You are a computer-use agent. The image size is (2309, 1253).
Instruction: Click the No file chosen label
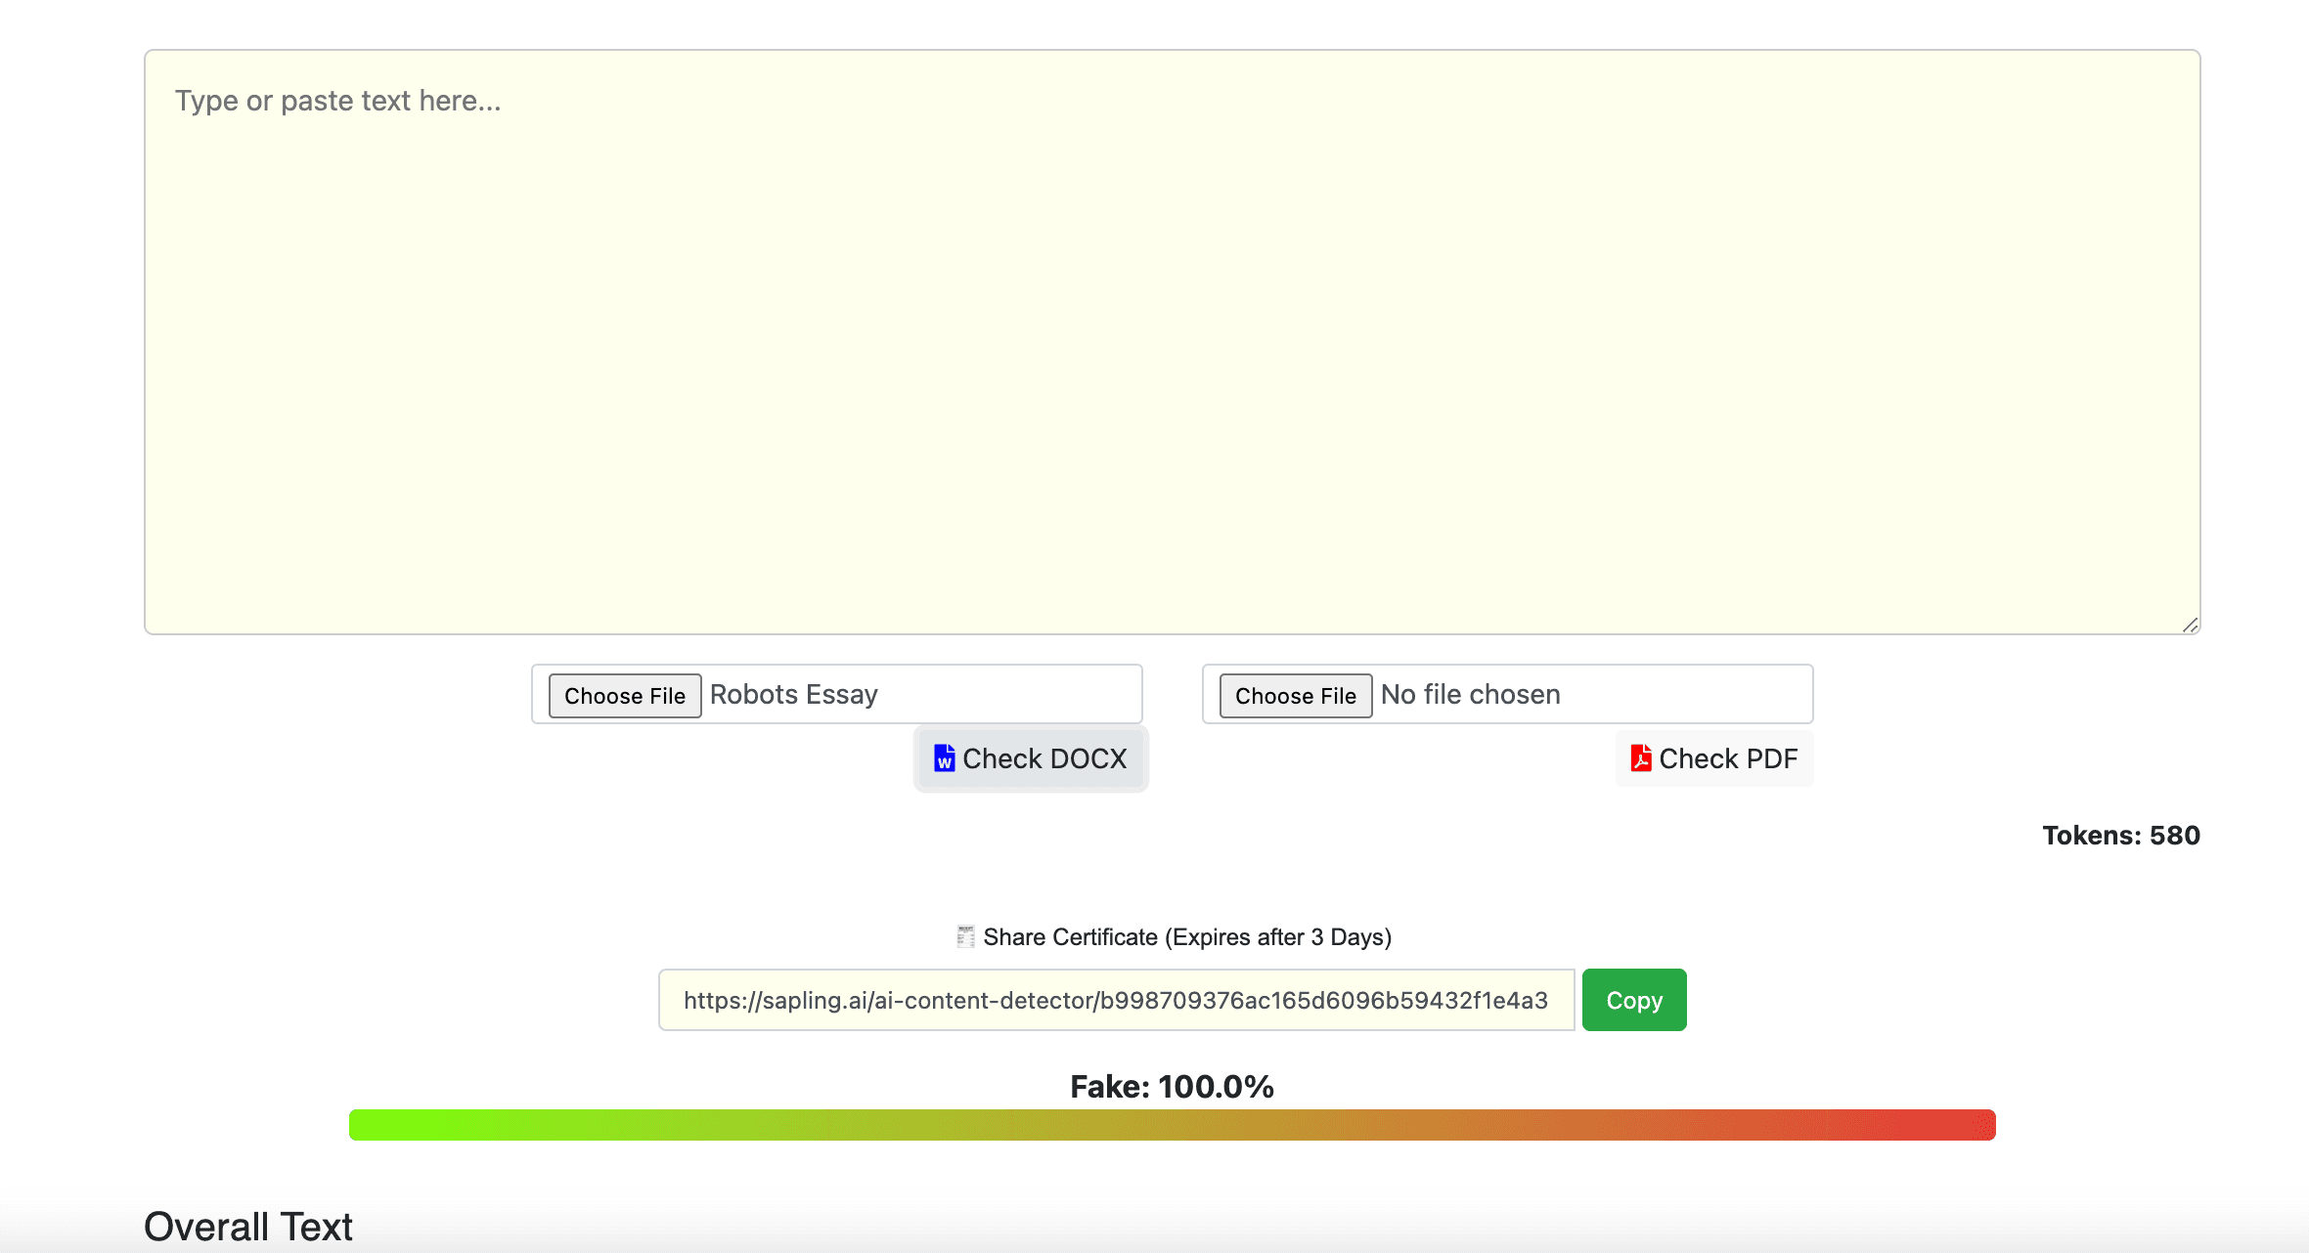point(1470,695)
